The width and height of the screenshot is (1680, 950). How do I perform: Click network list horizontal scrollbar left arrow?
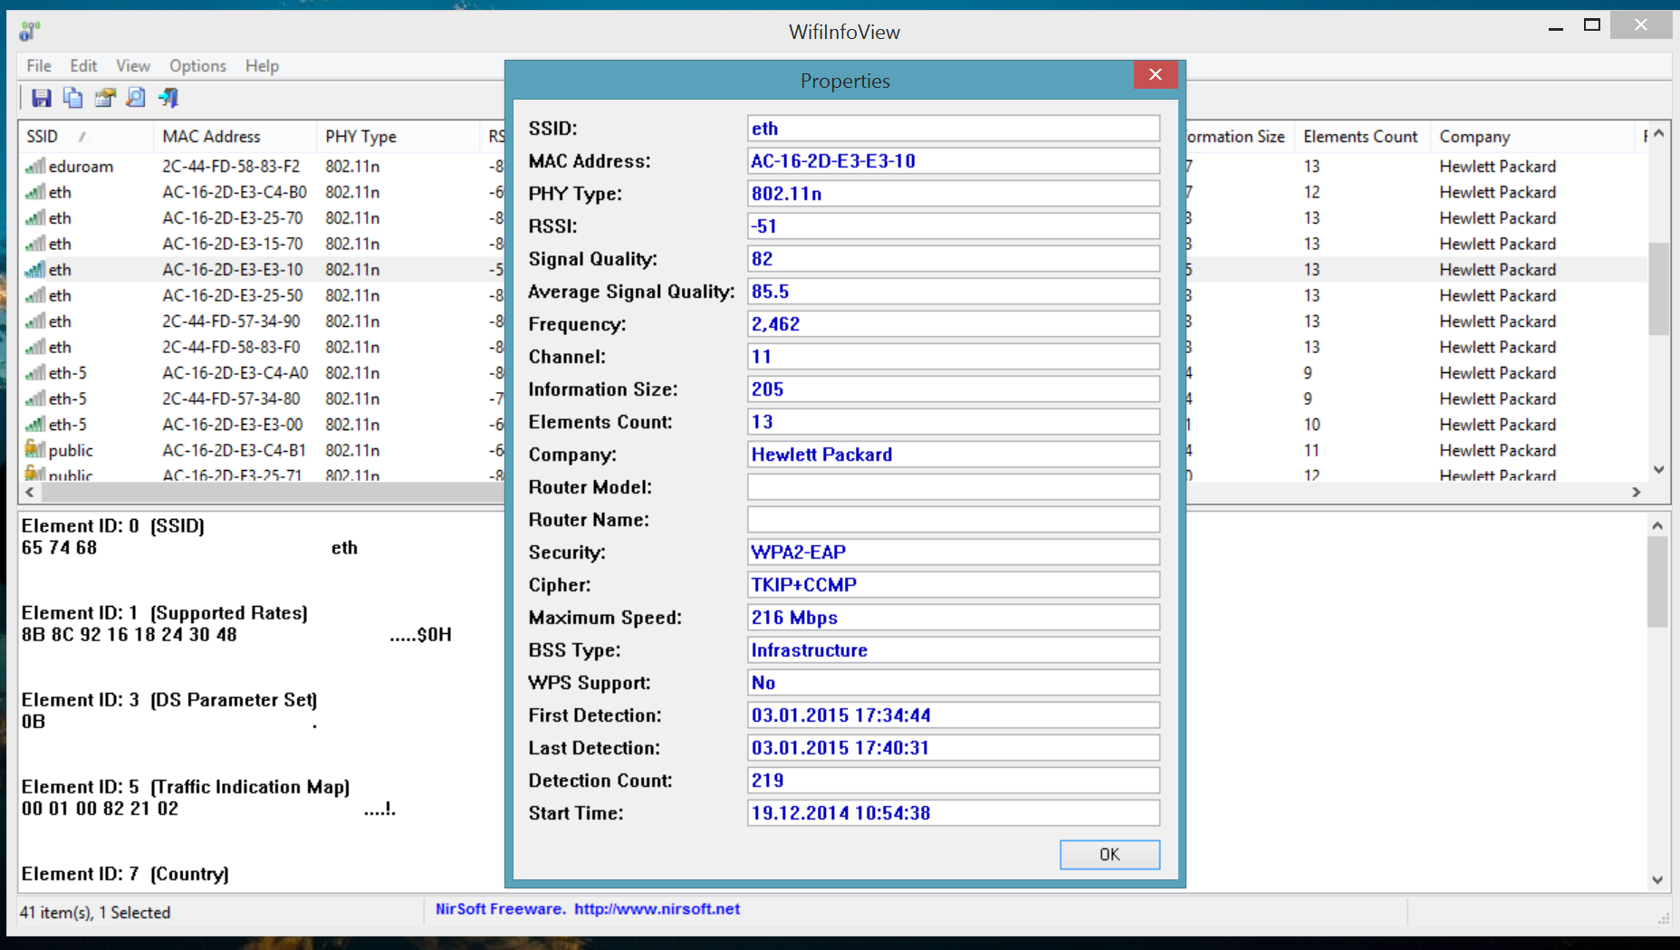[x=30, y=492]
